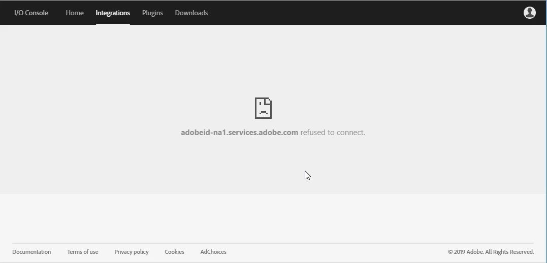Screen dimensions: 547x263
Task: Click the Cookies footer link
Action: pyautogui.click(x=174, y=252)
